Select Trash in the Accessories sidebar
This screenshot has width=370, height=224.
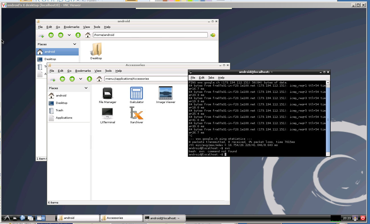pos(59,110)
